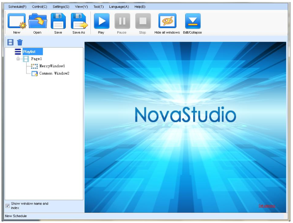
Task: Open the Language(A) menu
Action: (119, 7)
